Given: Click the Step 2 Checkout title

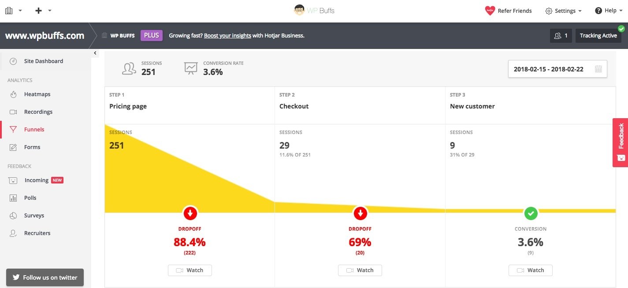Looking at the screenshot, I should pyautogui.click(x=294, y=106).
